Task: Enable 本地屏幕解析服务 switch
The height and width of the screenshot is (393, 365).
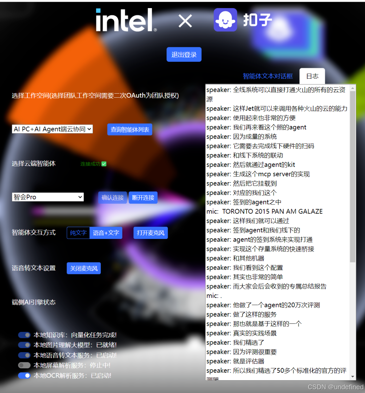Action: point(24,365)
